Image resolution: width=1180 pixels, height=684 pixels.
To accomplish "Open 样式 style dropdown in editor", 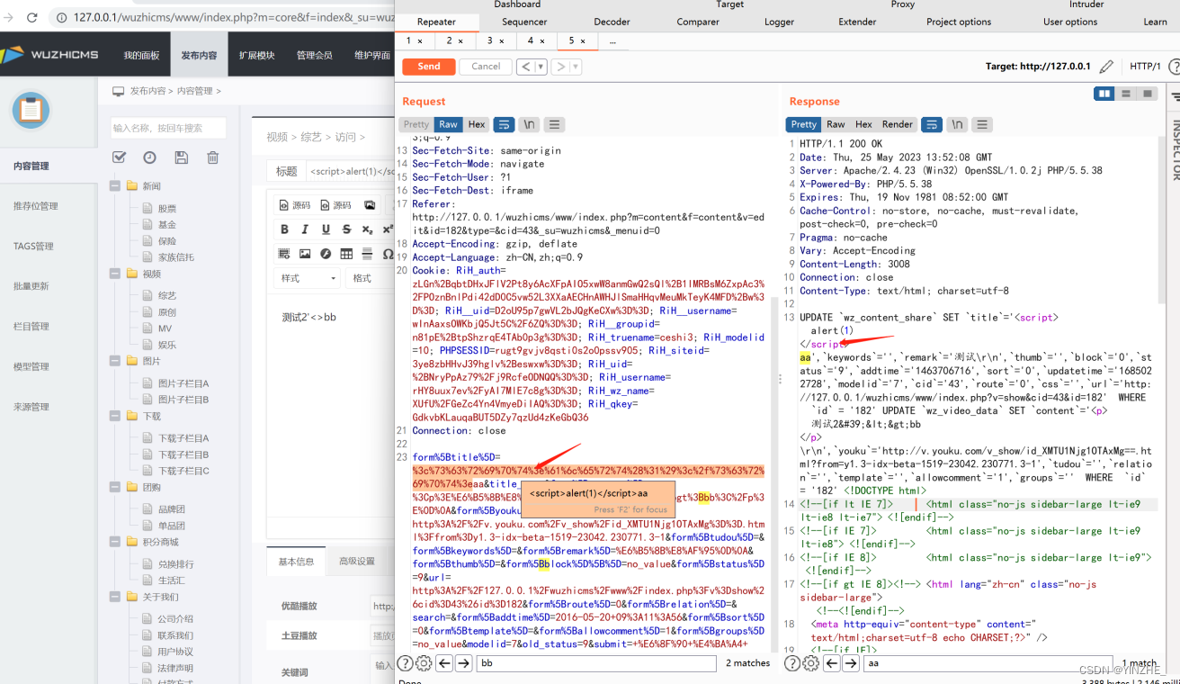I will click(308, 278).
